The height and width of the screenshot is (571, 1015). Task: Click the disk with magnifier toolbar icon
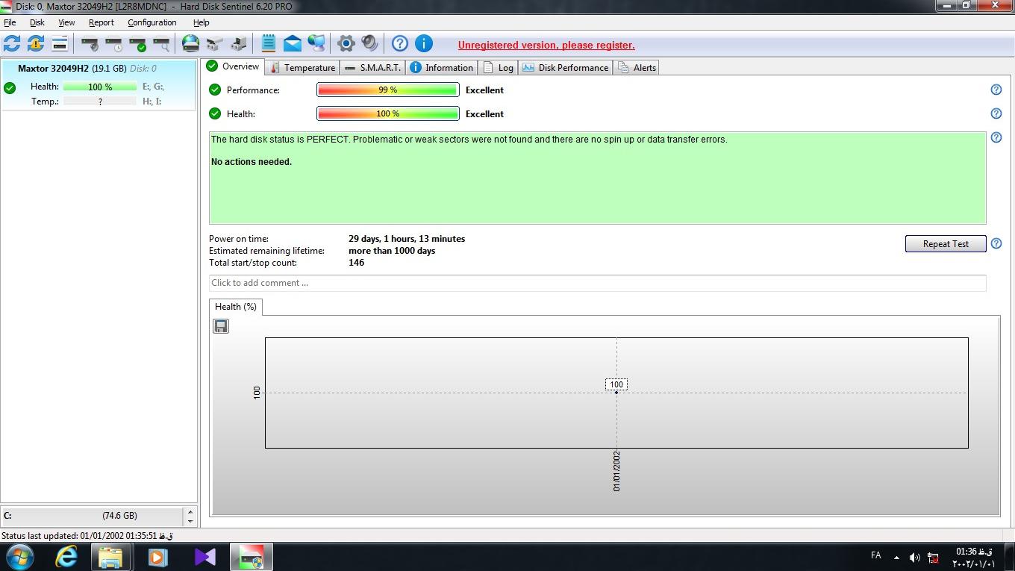click(161, 44)
